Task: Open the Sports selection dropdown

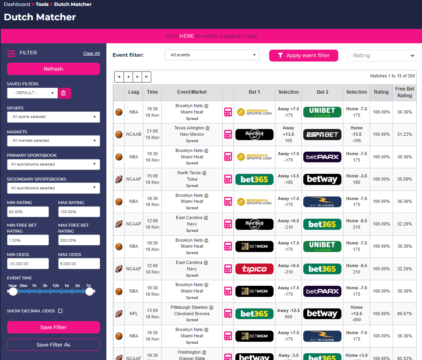Action: point(54,117)
